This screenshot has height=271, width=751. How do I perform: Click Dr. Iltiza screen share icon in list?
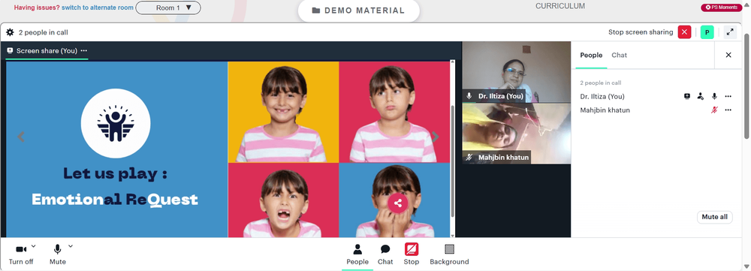point(687,96)
